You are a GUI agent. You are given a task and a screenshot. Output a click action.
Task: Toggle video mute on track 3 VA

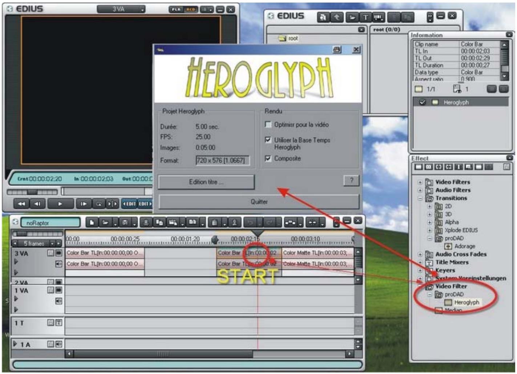click(58, 253)
